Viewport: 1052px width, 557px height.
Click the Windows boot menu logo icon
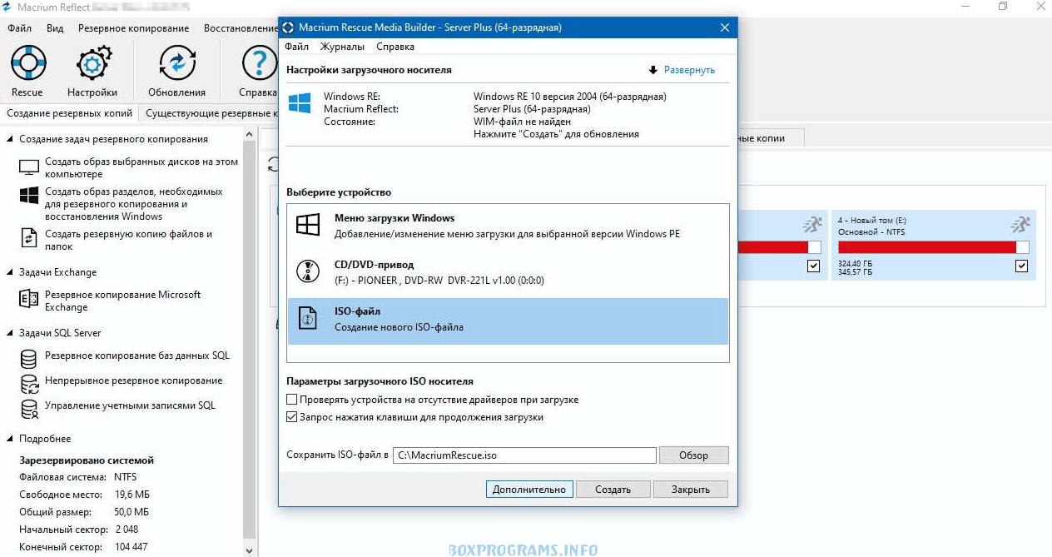click(309, 226)
